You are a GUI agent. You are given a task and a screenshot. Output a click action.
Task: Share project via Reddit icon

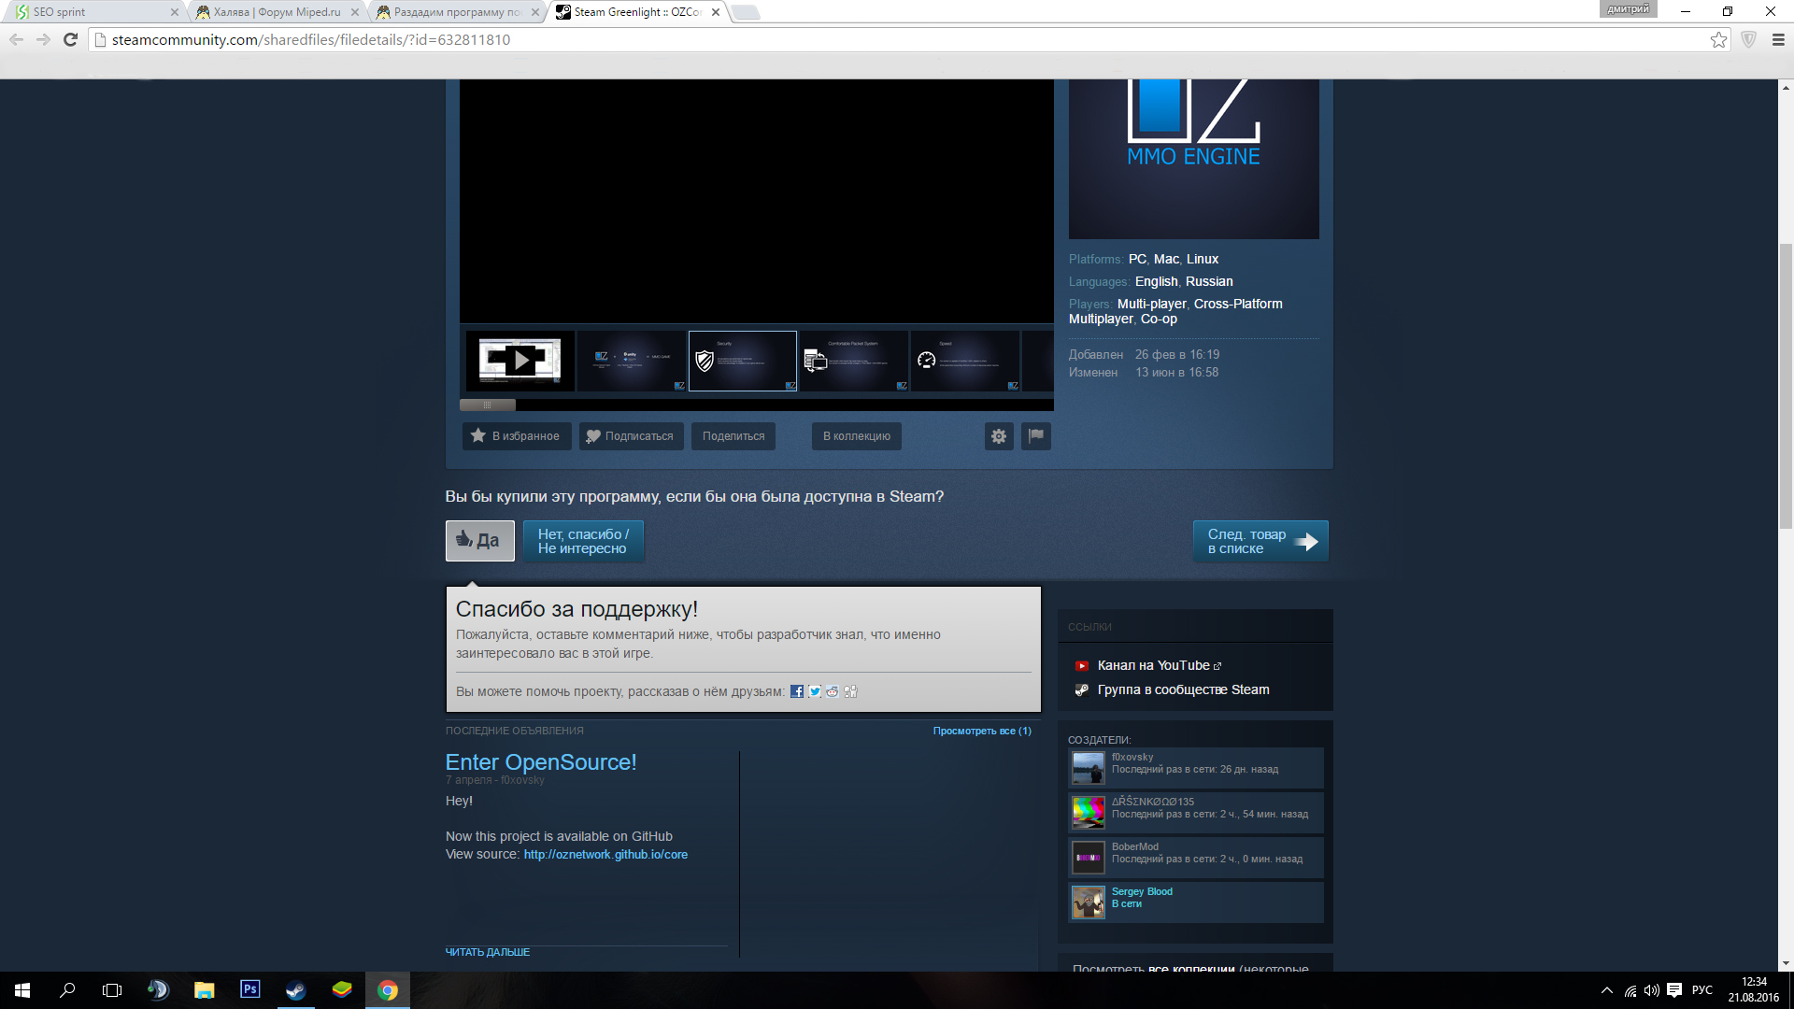click(x=833, y=691)
